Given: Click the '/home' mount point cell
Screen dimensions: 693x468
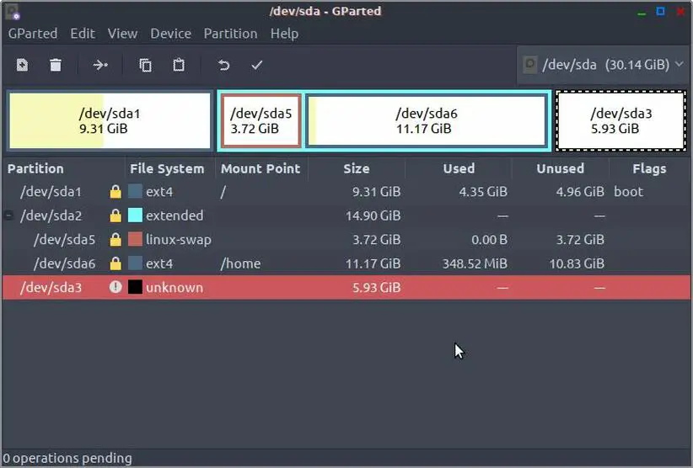Looking at the screenshot, I should tap(240, 263).
